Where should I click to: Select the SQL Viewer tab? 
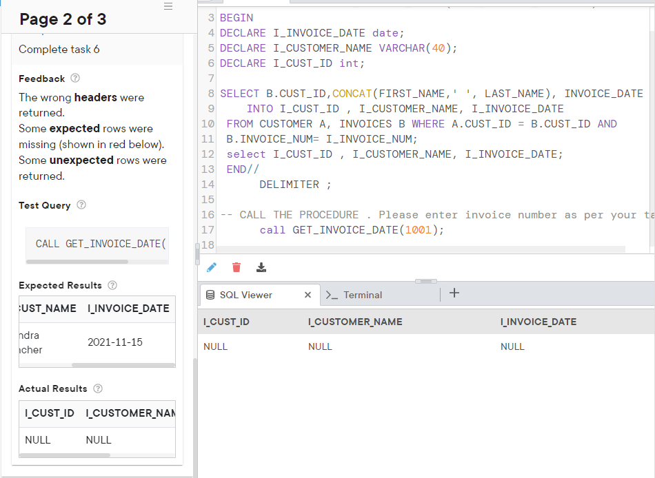(248, 295)
